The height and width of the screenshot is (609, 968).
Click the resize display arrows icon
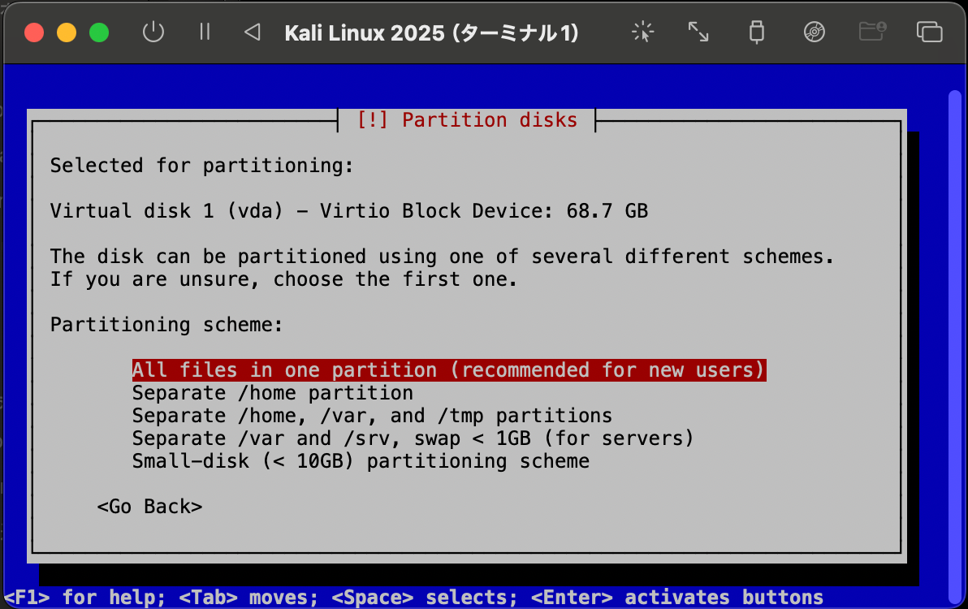[x=698, y=32]
